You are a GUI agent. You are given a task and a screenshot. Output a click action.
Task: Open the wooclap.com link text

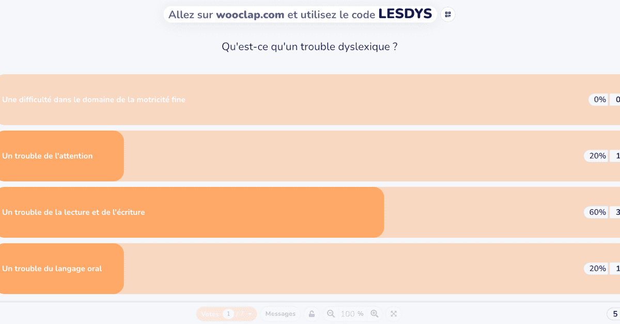pos(250,14)
